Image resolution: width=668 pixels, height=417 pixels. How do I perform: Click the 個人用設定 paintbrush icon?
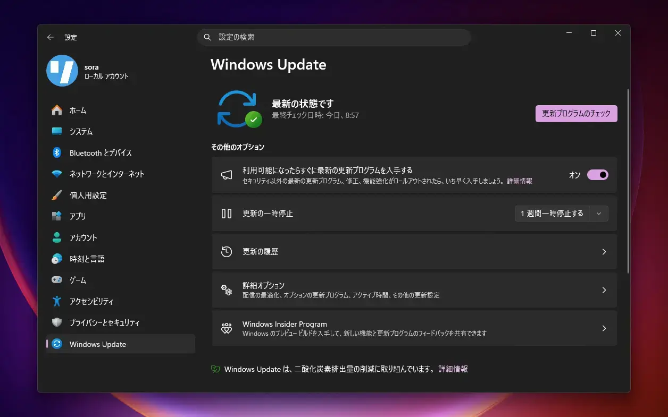pos(57,195)
